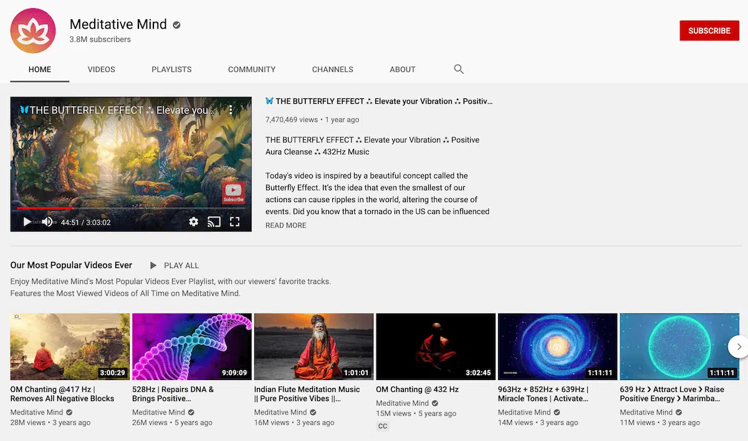Click title 'OM Chanting @417 Hz | Removes All Negative Blocks'

[x=62, y=394]
